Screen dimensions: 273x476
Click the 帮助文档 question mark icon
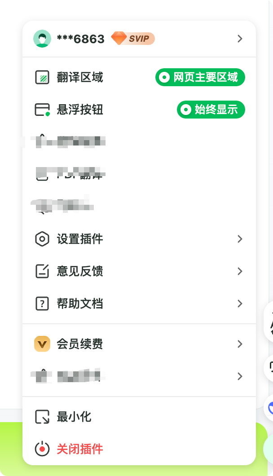pos(42,304)
